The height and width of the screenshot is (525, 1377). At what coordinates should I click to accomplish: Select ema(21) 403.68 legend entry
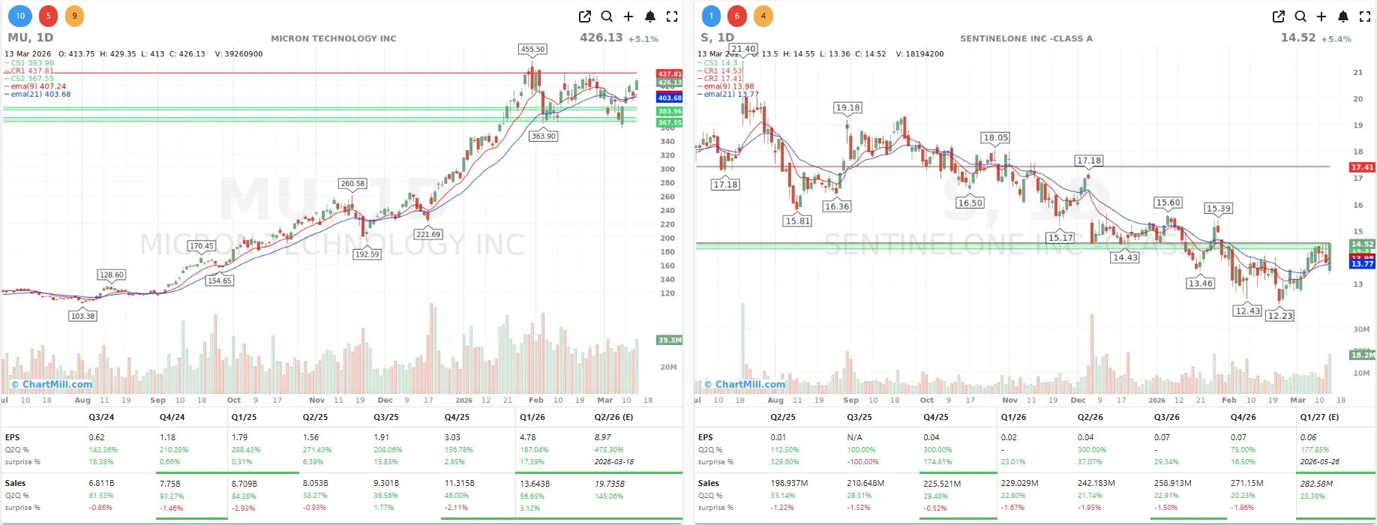[x=38, y=94]
